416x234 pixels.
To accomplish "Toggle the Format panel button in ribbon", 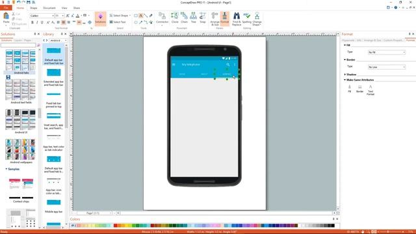I will click(224, 19).
